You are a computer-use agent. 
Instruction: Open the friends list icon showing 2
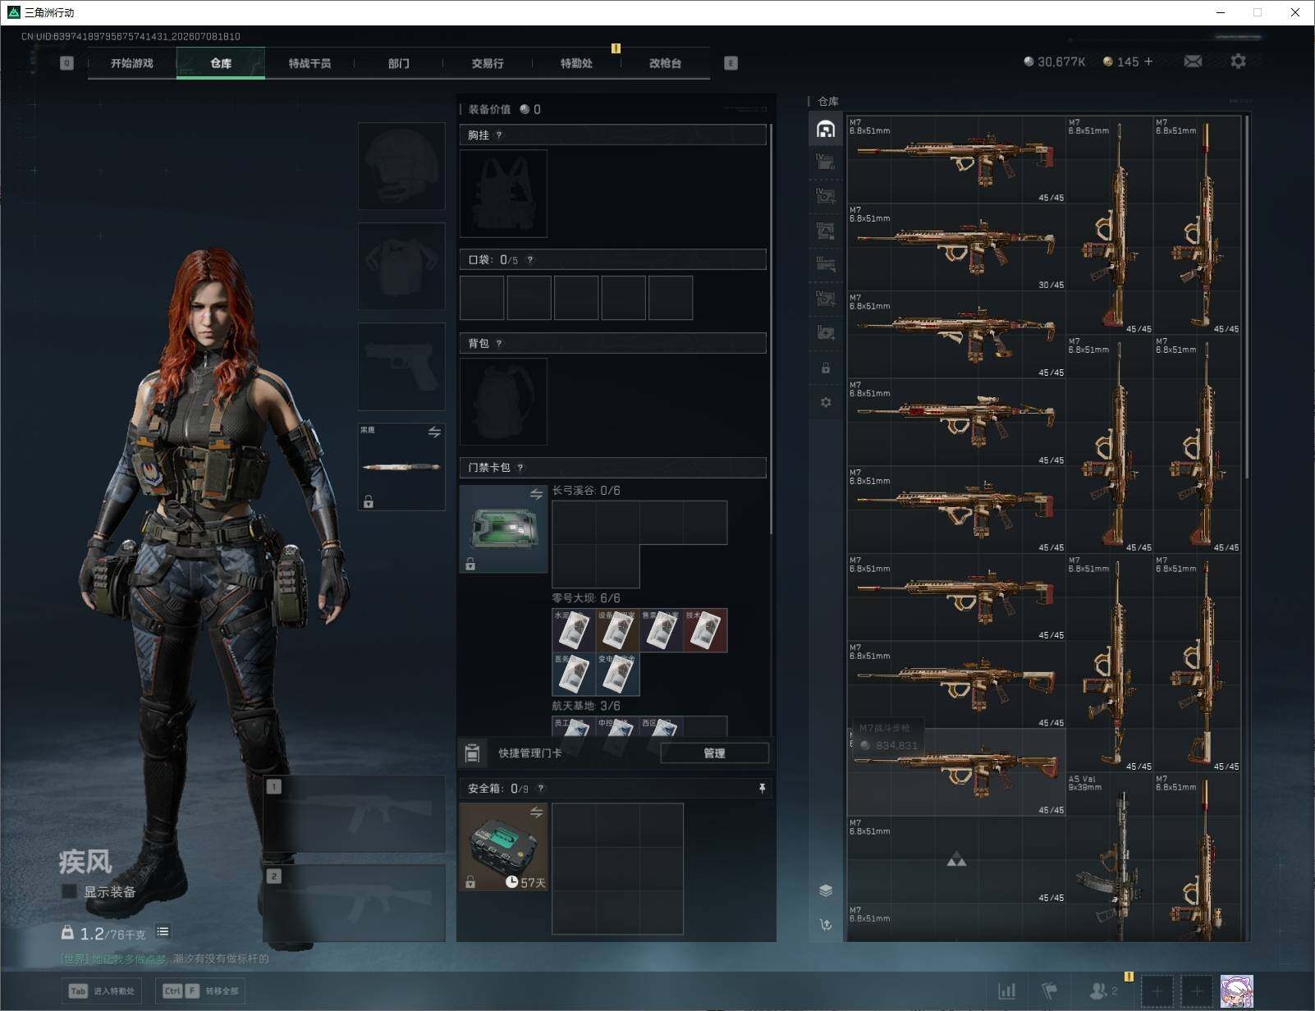click(1103, 991)
